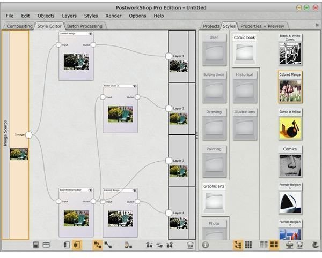Select the Style Editor tab

(49, 26)
